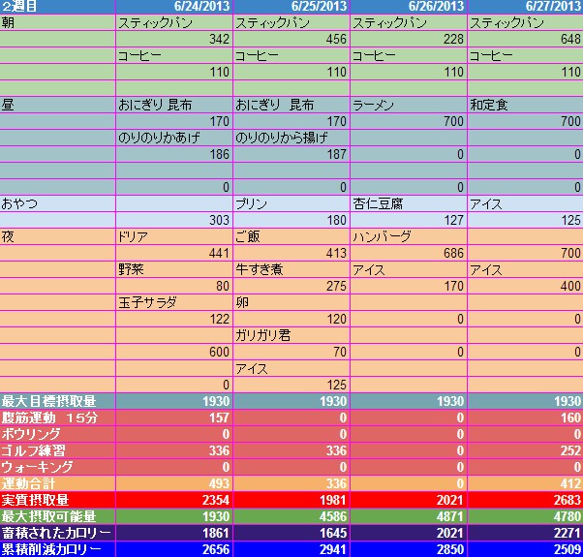Select the 蓄積されたカロリー row label
583x557 pixels.
point(57,533)
